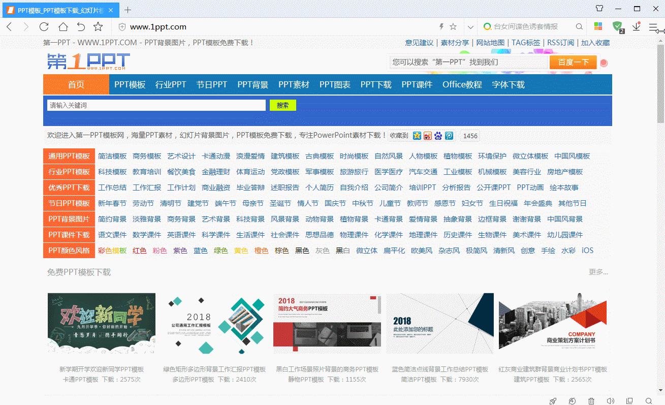The height and width of the screenshot is (405, 665).
Task: Choose the 红色 color style
Action: (140, 251)
